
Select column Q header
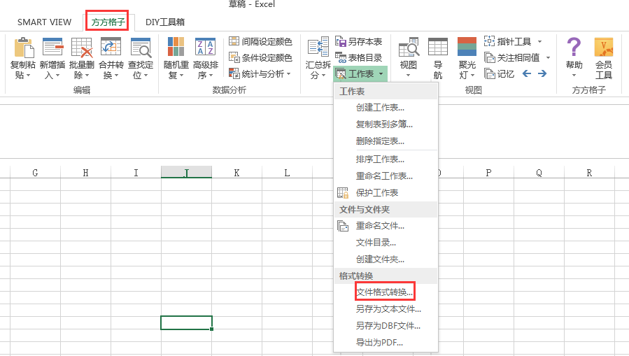[x=539, y=173]
